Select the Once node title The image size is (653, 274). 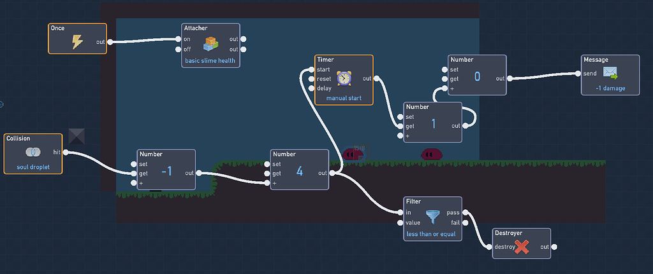tap(57, 28)
